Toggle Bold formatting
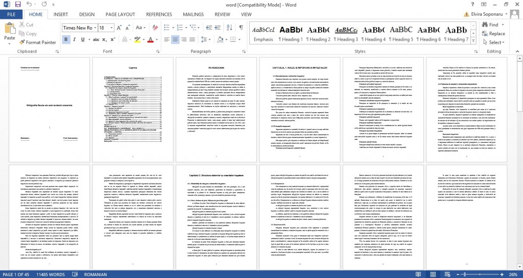523x278 pixels. tap(66, 39)
